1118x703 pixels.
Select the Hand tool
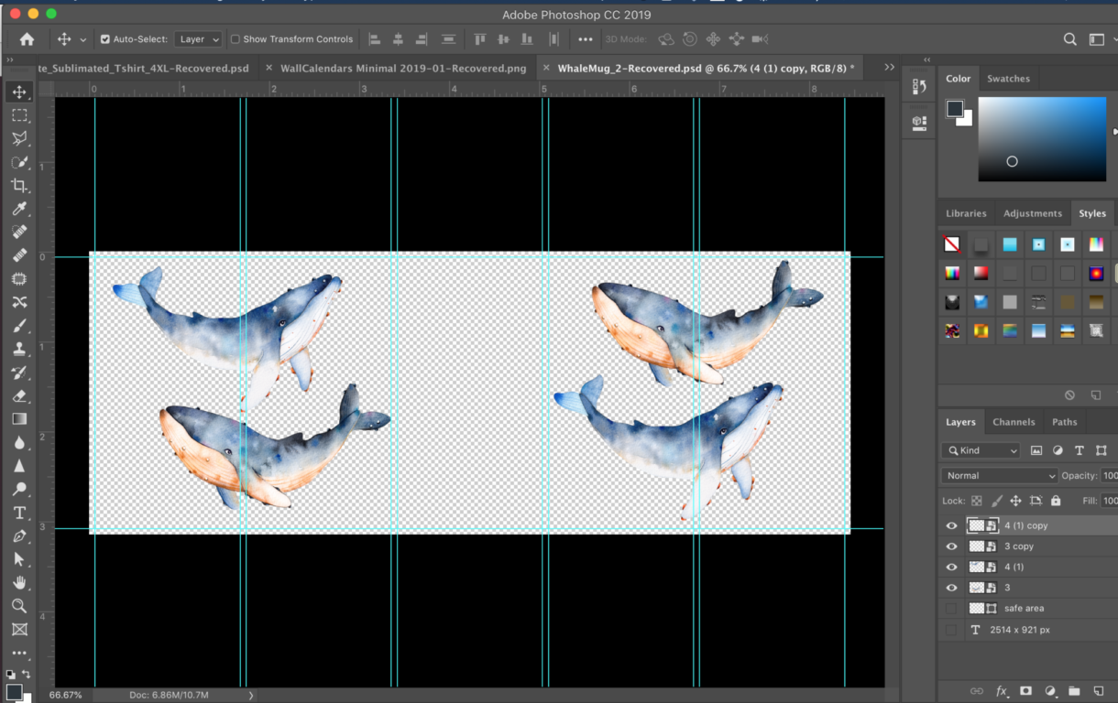[19, 582]
